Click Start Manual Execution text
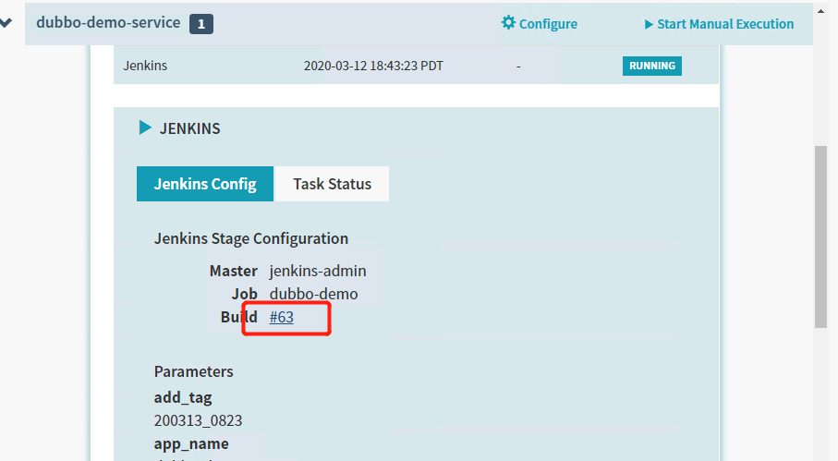Image resolution: width=838 pixels, height=461 pixels. 725,24
